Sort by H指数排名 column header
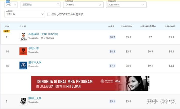This screenshot has width=180, height=109. [x=126, y=26]
